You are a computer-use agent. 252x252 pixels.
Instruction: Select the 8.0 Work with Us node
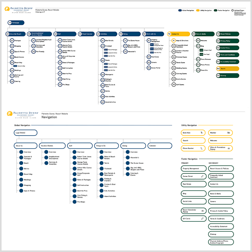coord(153,34)
